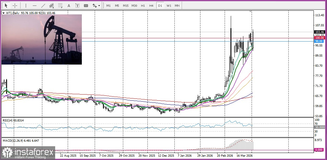Choose the text label tool

(77, 6)
